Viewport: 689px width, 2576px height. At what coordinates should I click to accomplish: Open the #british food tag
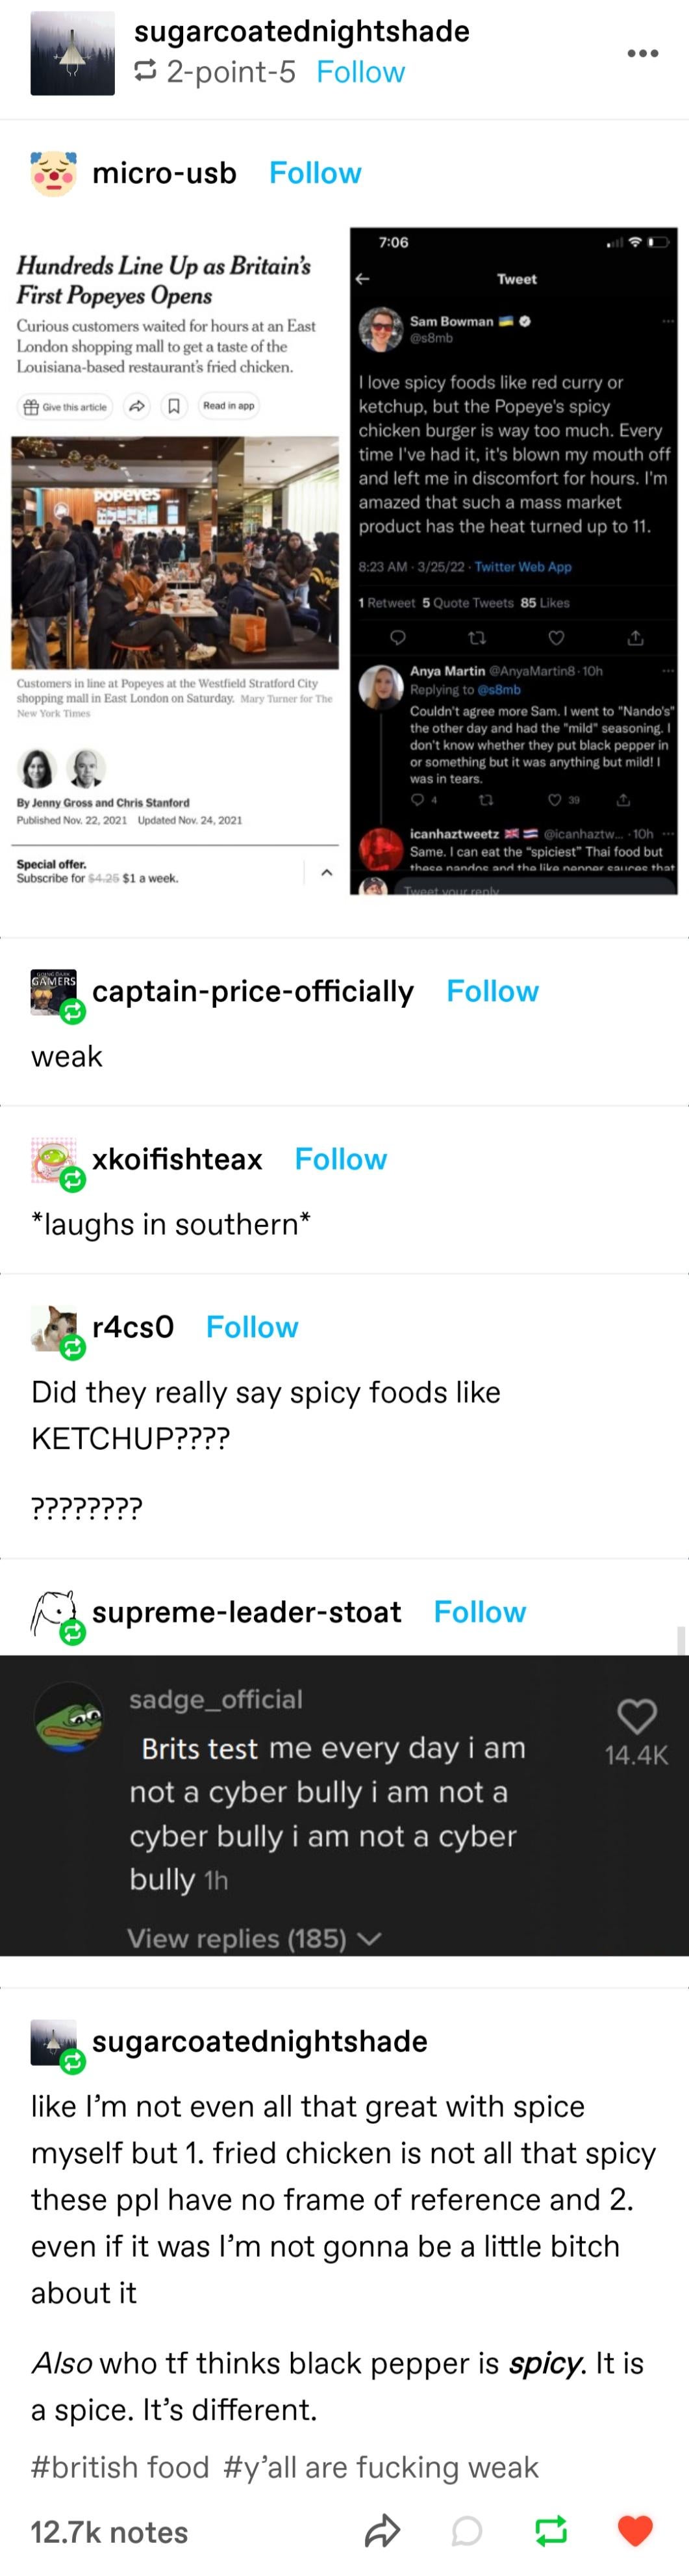tap(120, 2467)
